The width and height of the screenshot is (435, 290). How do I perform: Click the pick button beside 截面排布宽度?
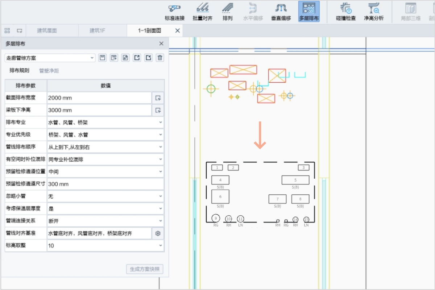[158, 98]
